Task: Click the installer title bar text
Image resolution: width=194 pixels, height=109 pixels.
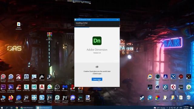Action: click(x=84, y=20)
